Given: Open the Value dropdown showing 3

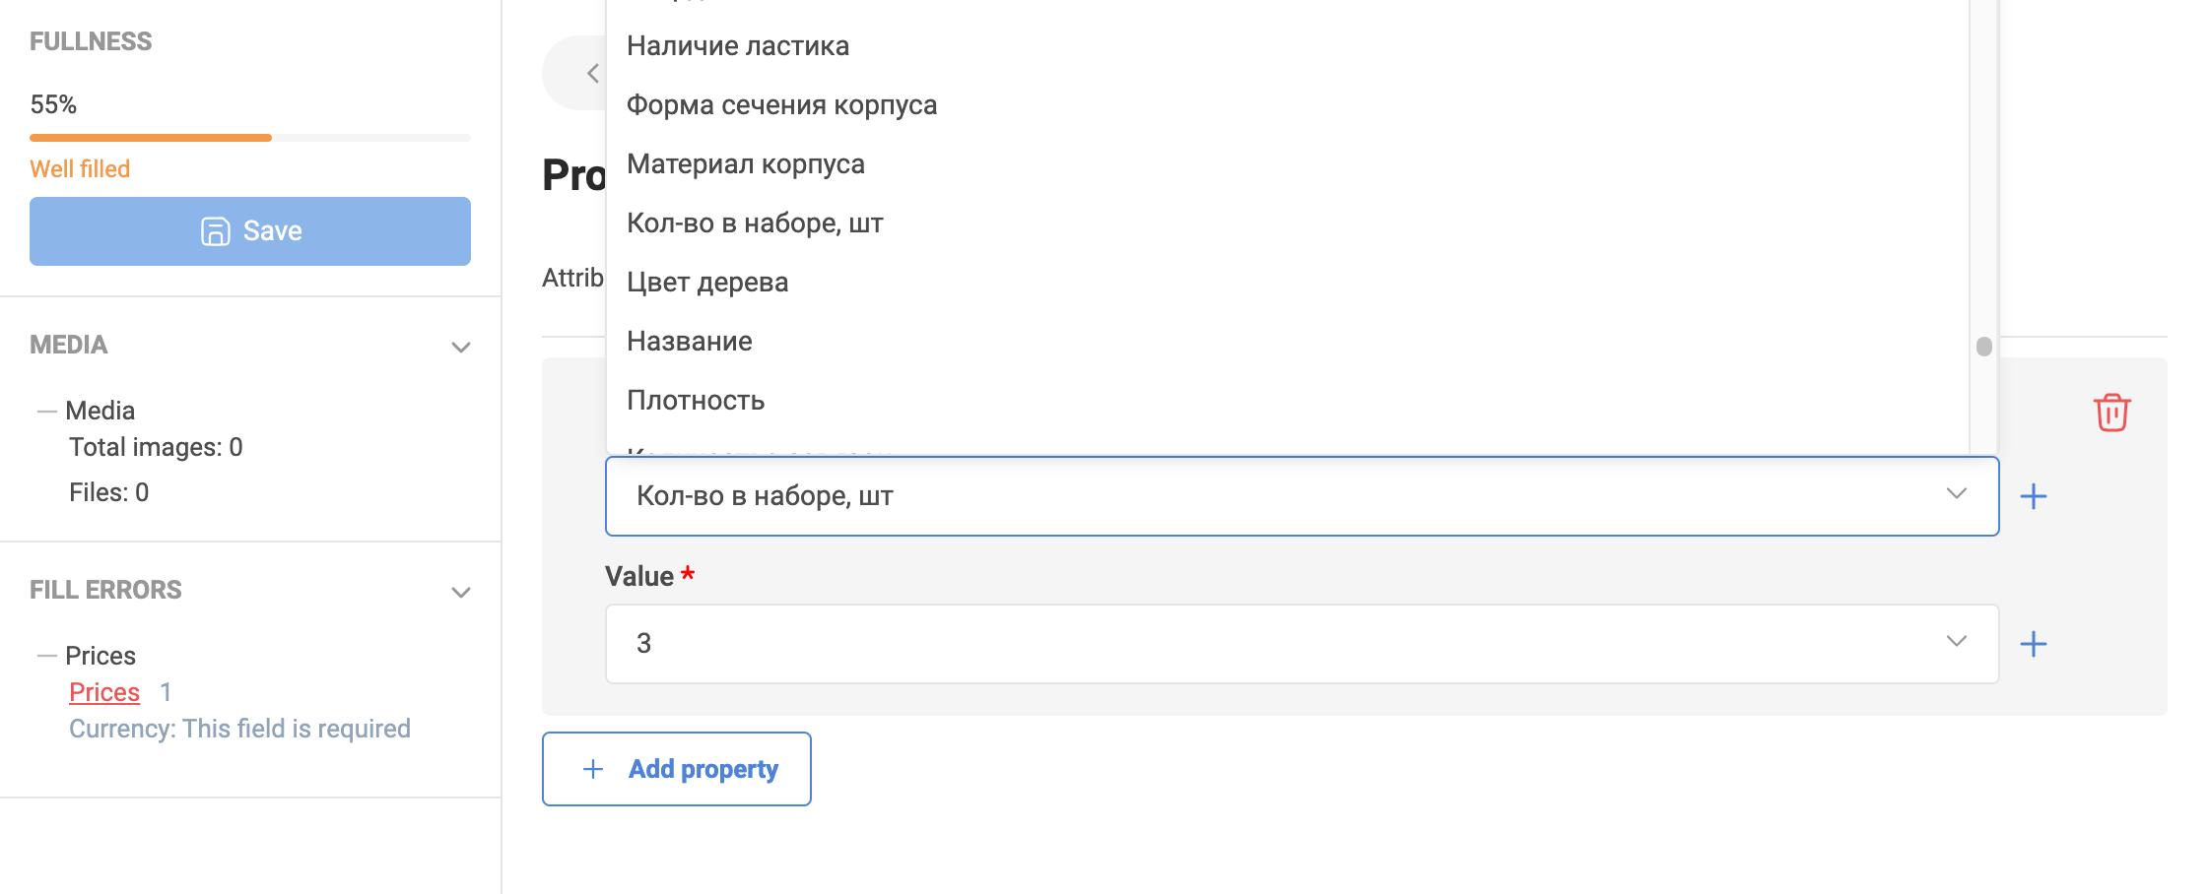Looking at the screenshot, I should click(1302, 644).
